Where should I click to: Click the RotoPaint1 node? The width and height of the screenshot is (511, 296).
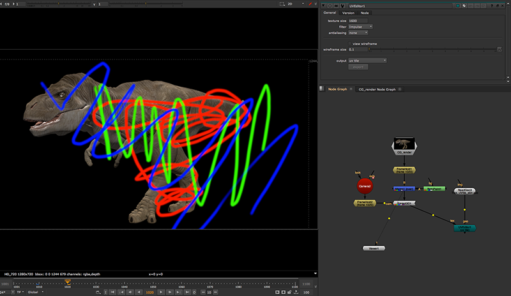(x=434, y=189)
